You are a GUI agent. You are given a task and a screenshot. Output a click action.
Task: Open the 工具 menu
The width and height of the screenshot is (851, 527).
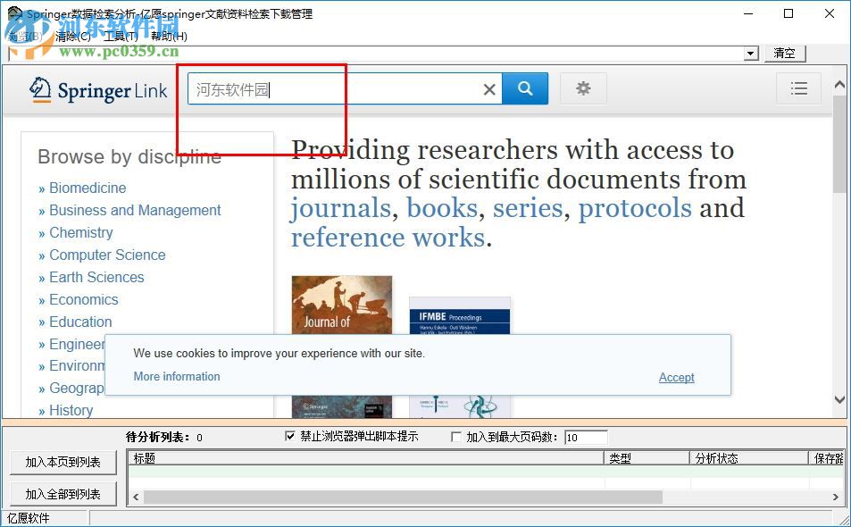click(x=121, y=37)
